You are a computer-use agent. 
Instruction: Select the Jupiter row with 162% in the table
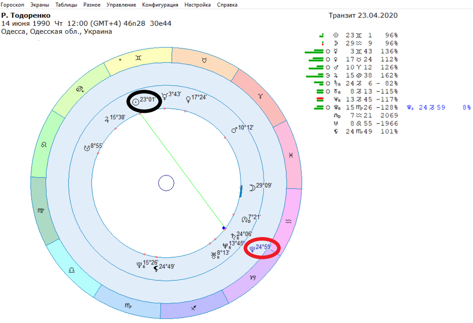point(352,75)
